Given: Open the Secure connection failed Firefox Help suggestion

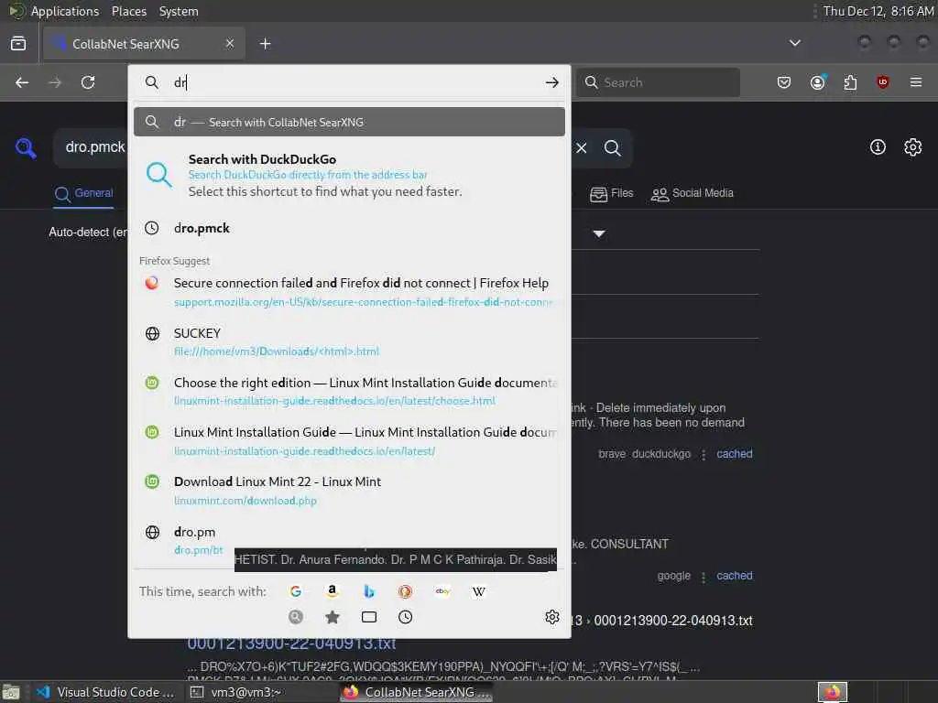Looking at the screenshot, I should point(349,292).
